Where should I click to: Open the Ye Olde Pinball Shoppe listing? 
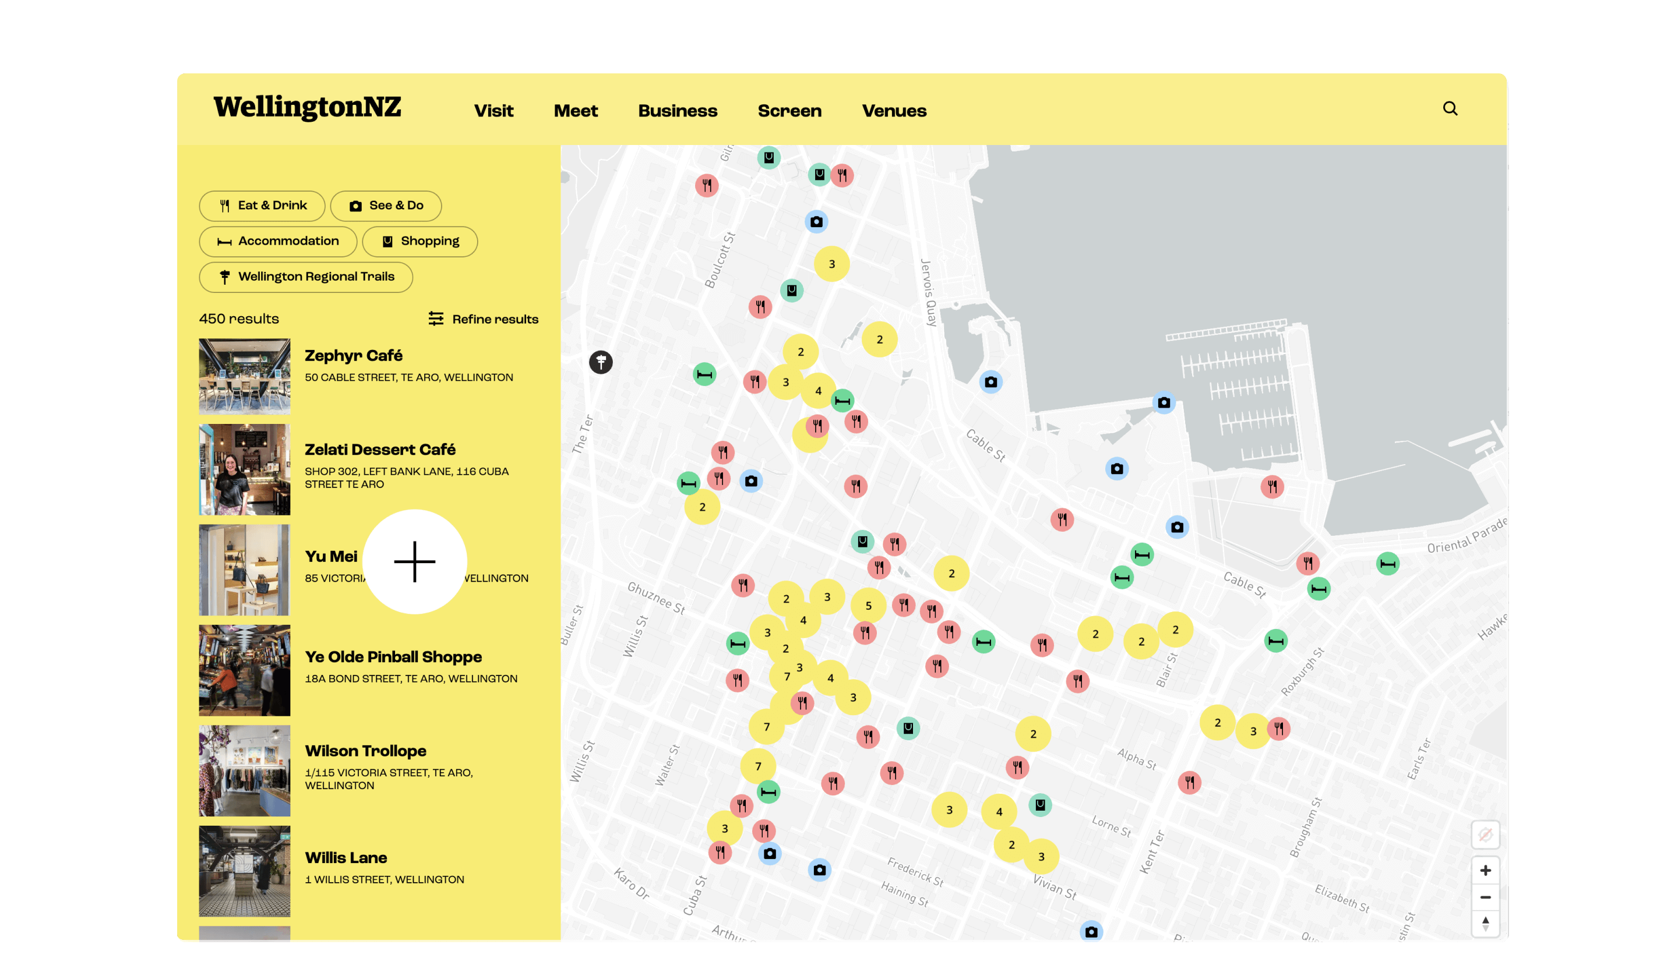[393, 657]
